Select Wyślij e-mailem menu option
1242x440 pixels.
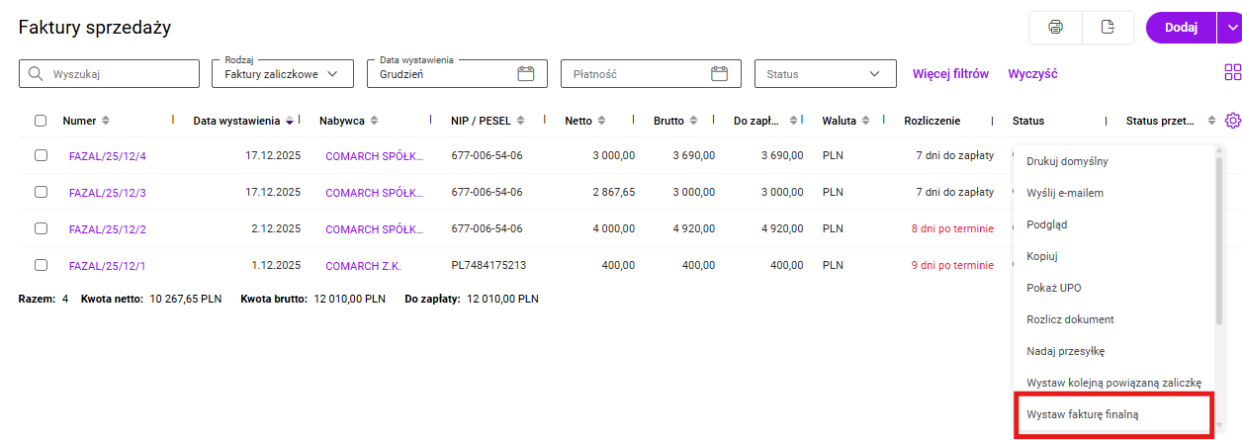(x=1065, y=193)
